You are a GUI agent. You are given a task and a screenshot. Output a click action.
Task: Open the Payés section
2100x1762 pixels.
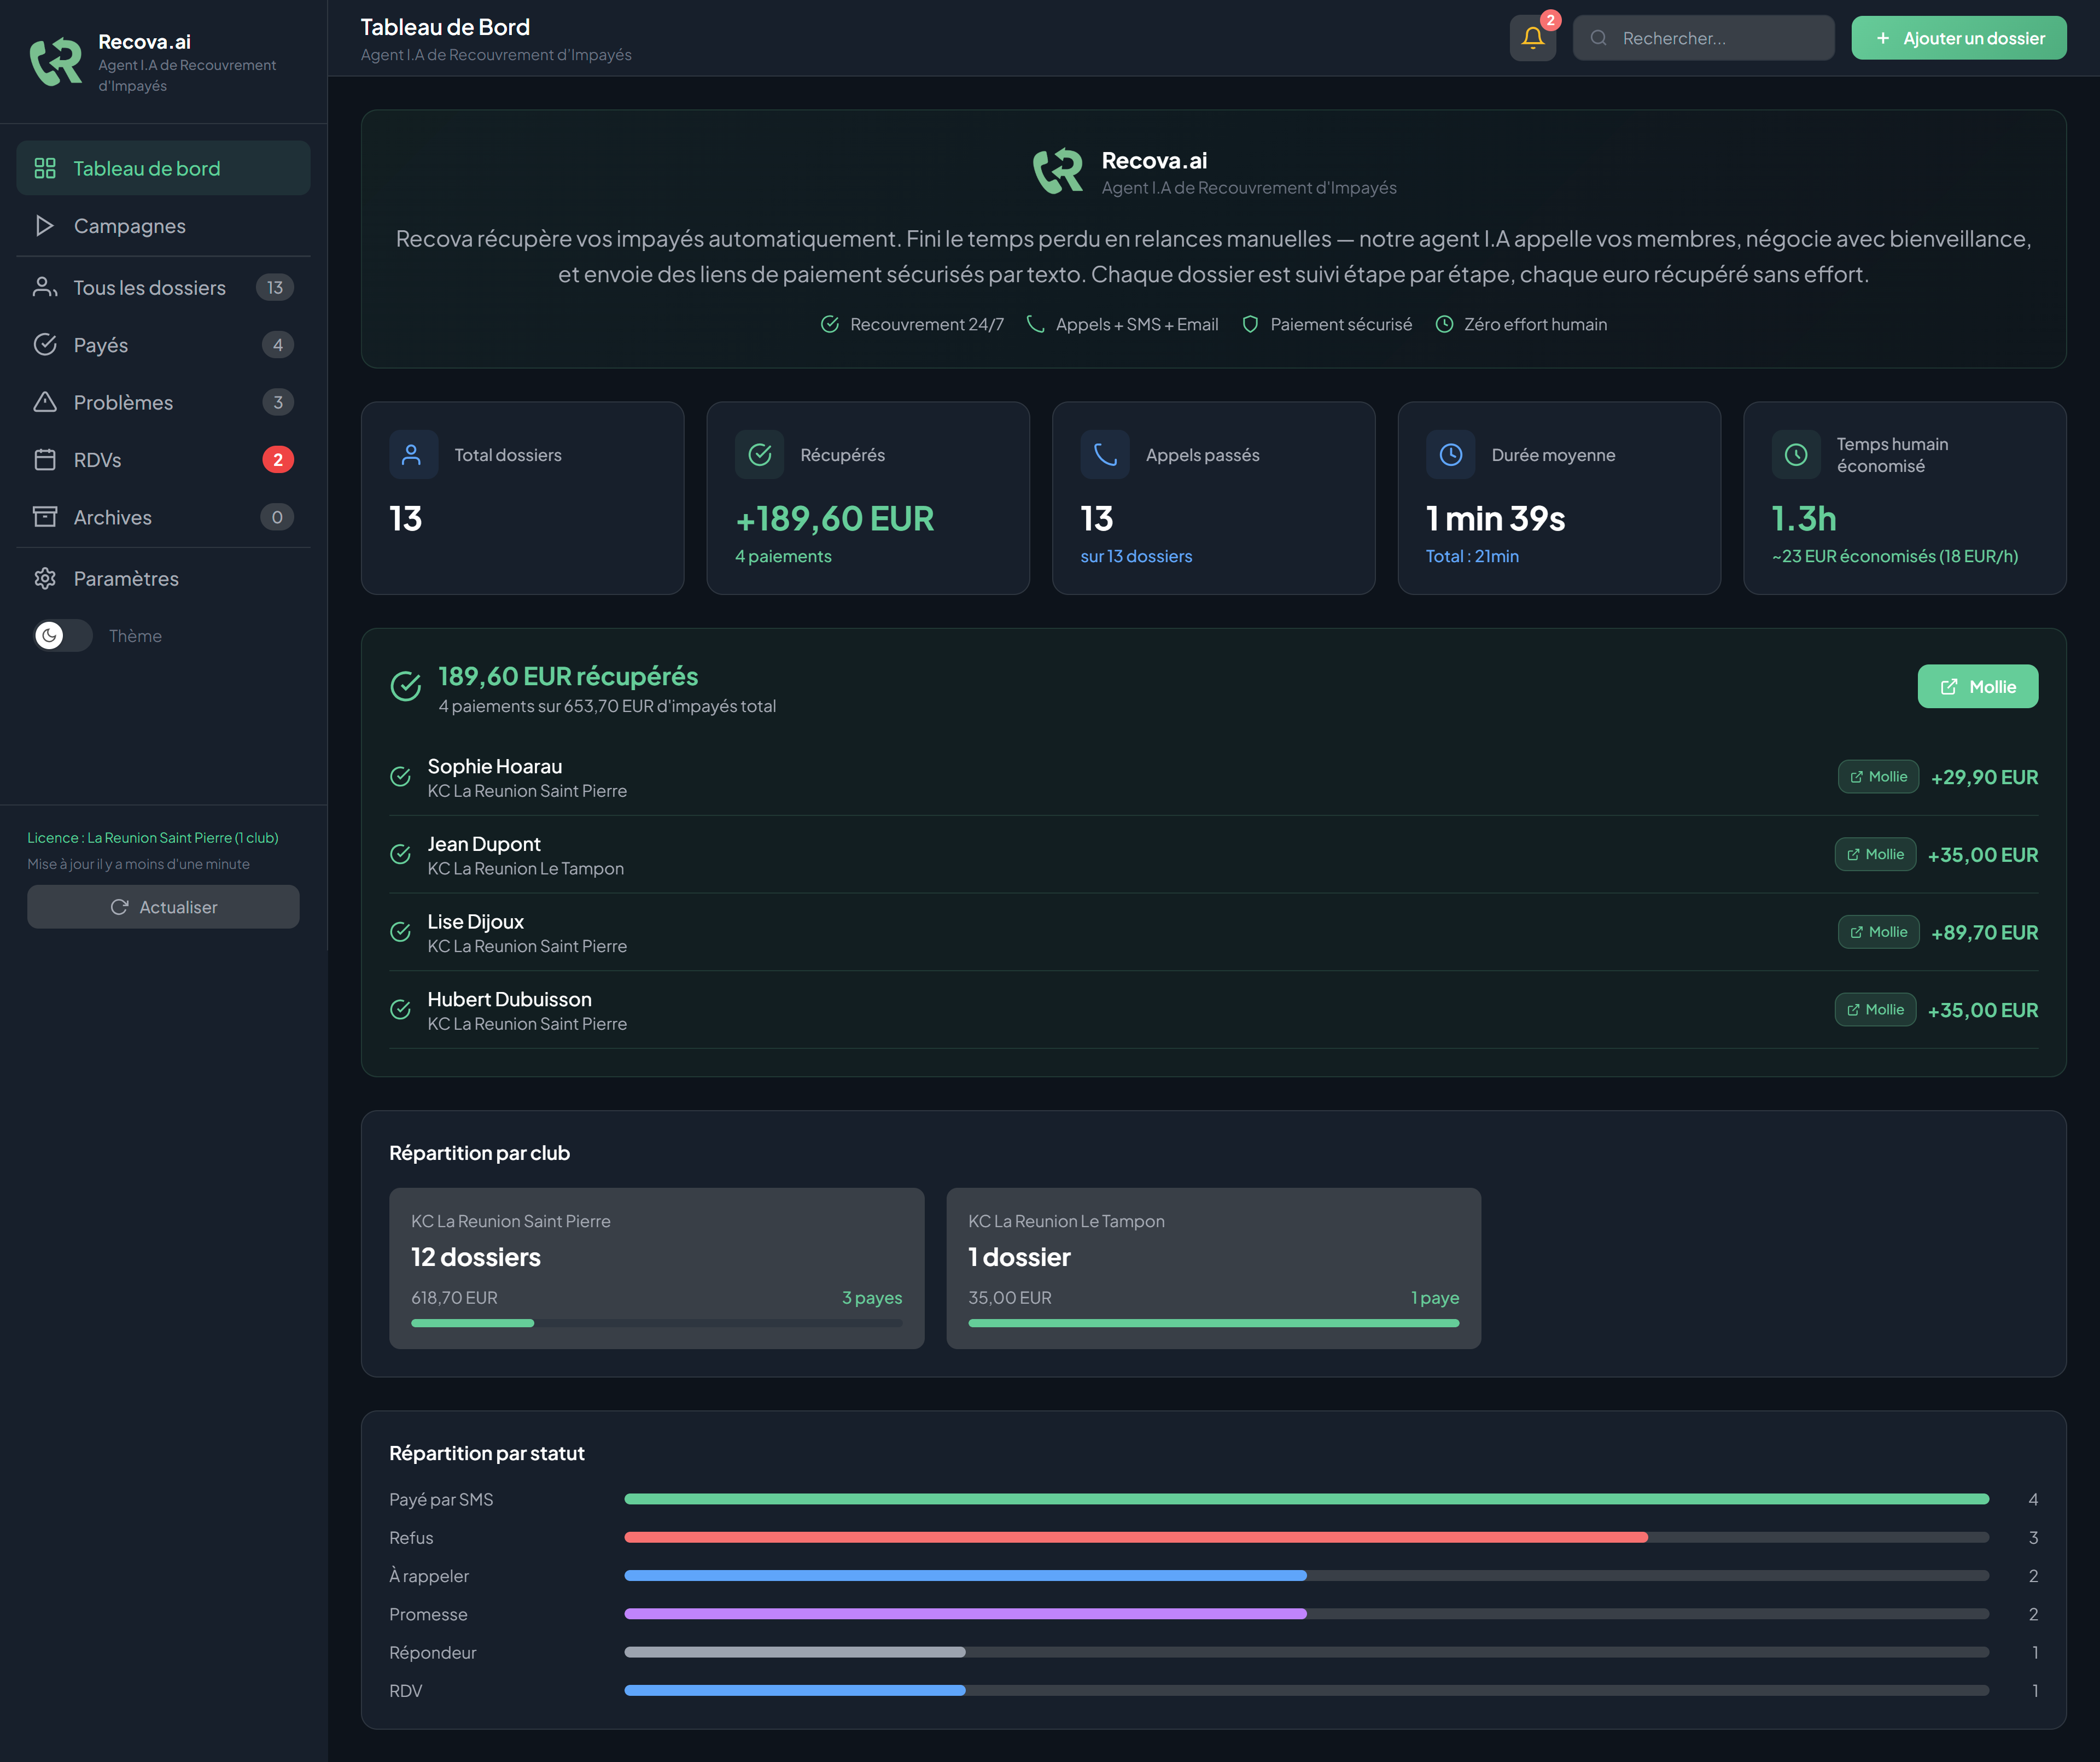[x=163, y=345]
